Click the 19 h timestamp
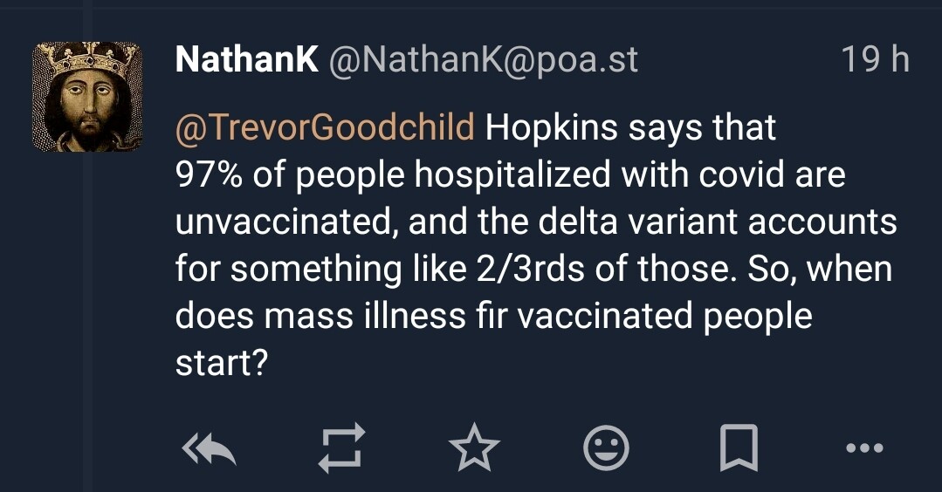The width and height of the screenshot is (942, 492). point(874,59)
